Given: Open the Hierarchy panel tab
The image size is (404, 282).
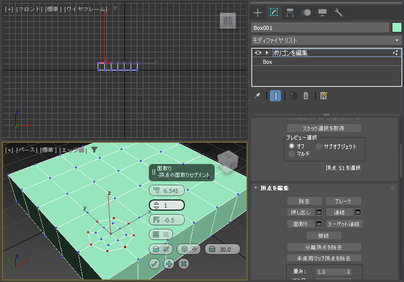Looking at the screenshot, I should coord(290,12).
